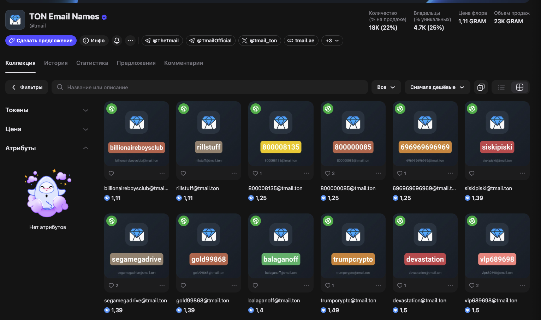Click the verified badge next to TON Email Names
The image size is (541, 320).
tap(104, 17)
